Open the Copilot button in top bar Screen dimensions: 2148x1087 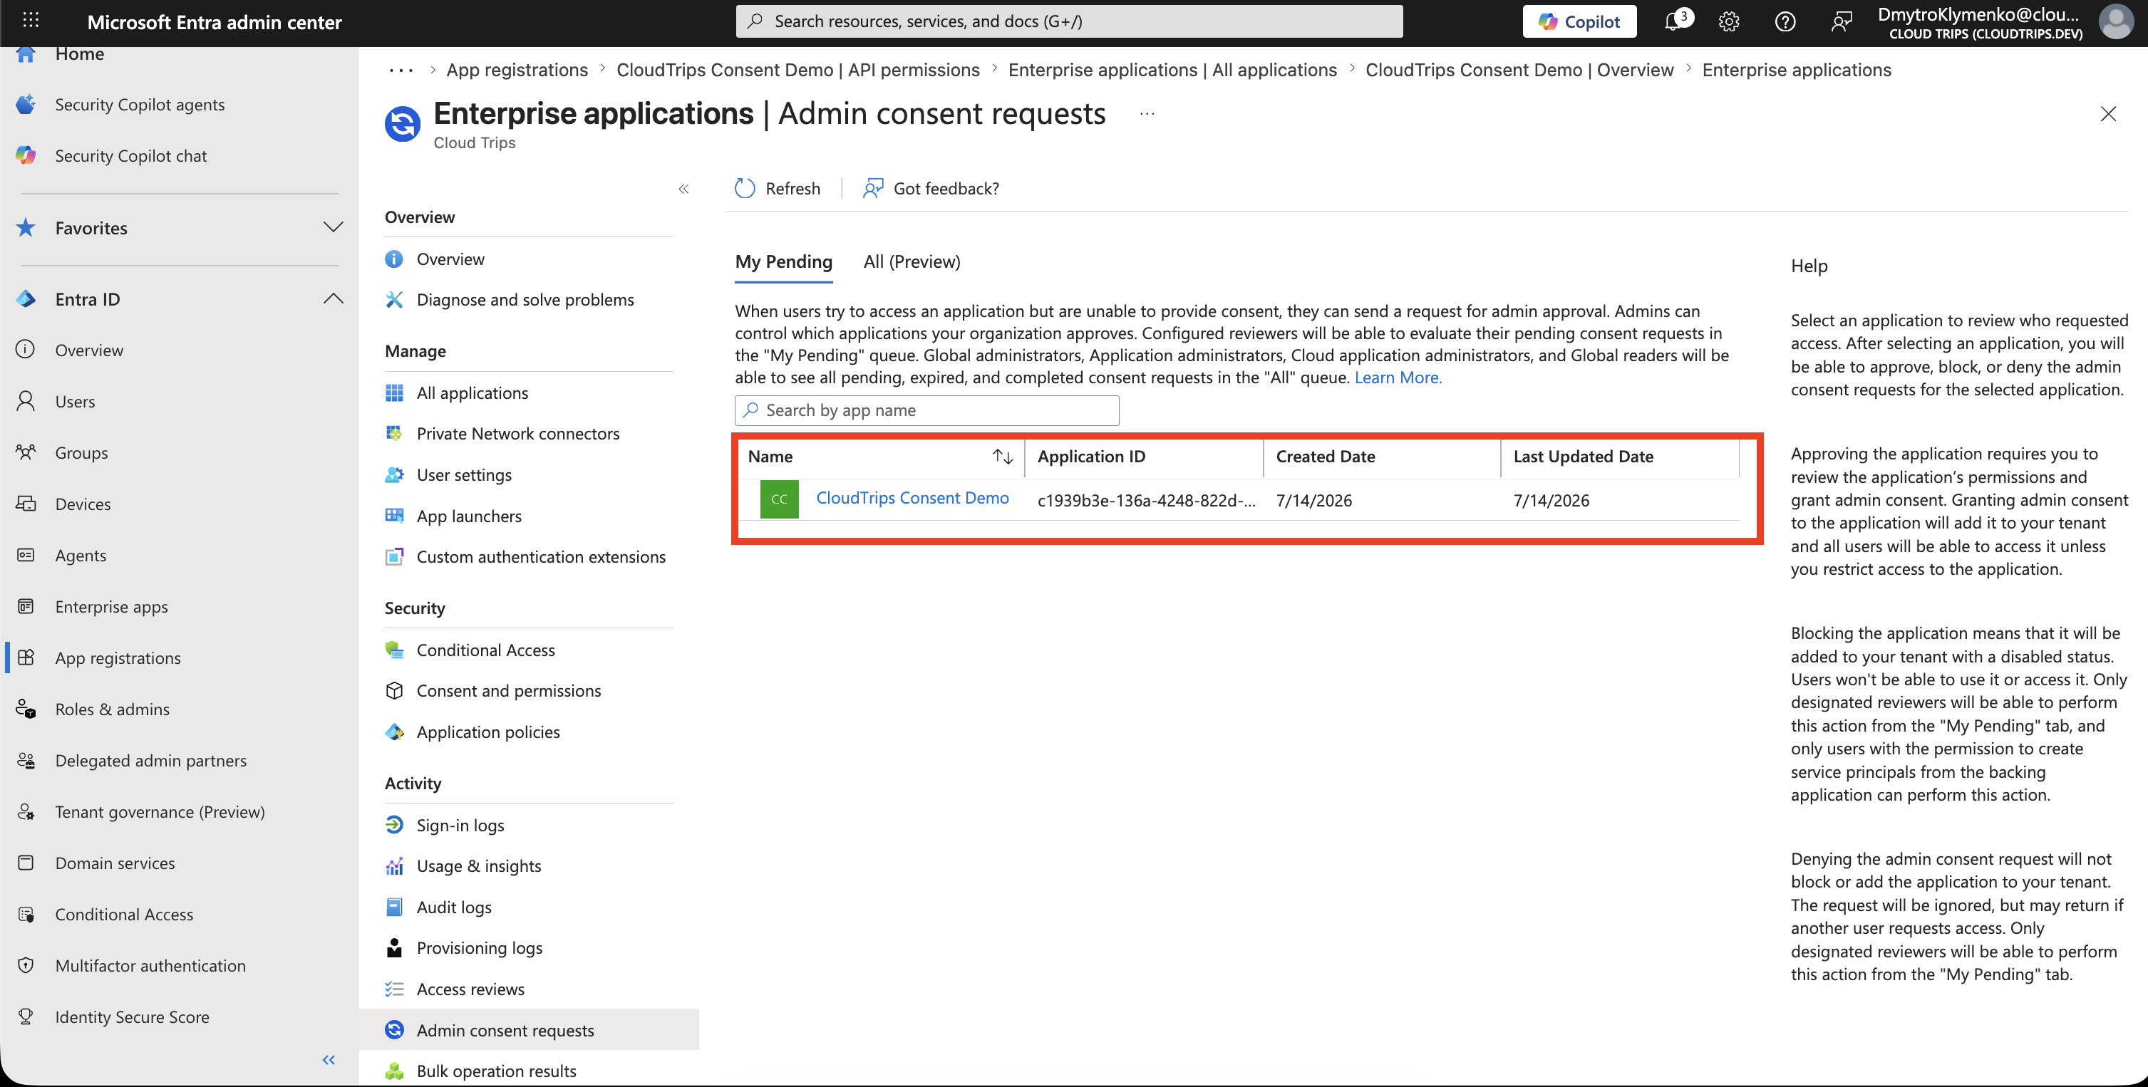pos(1579,21)
